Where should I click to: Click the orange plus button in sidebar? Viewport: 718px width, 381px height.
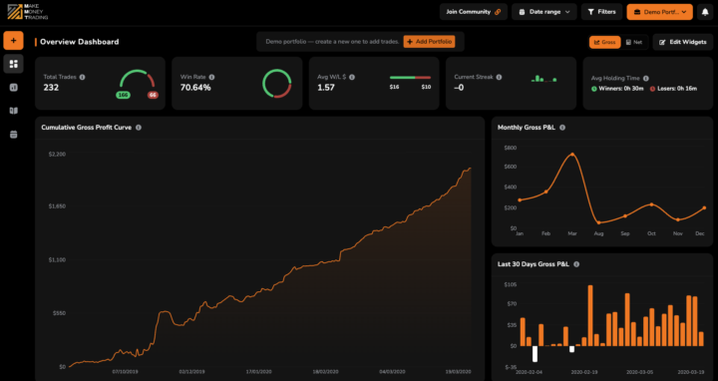13,41
